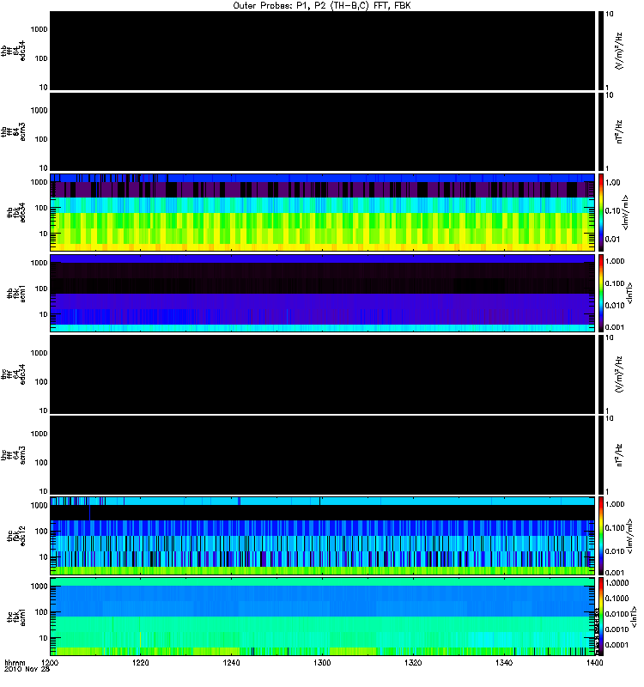Click the "<|mV/m|>" unit label beside thc edc12 color bar
Image resolution: width=644 pixels, height=687 pixels.
[629, 536]
